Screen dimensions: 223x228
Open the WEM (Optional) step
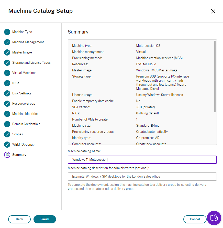[x=23, y=145]
